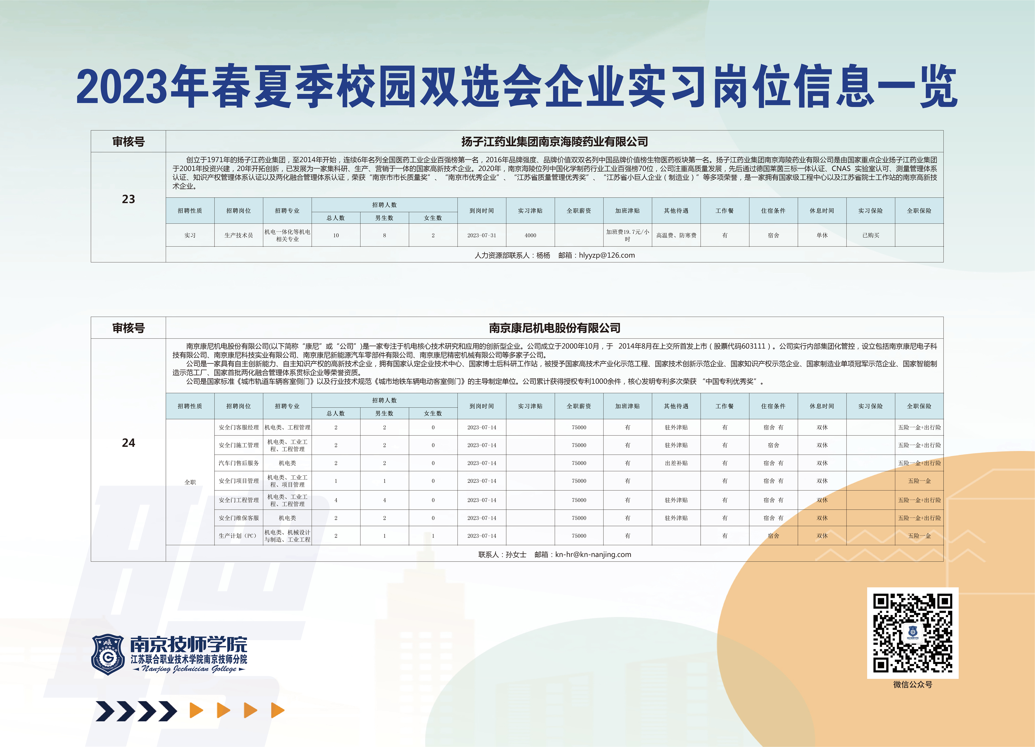Click 汽车门售后服务 position cell
Viewport: 1035px width, 747px height.
[238, 463]
